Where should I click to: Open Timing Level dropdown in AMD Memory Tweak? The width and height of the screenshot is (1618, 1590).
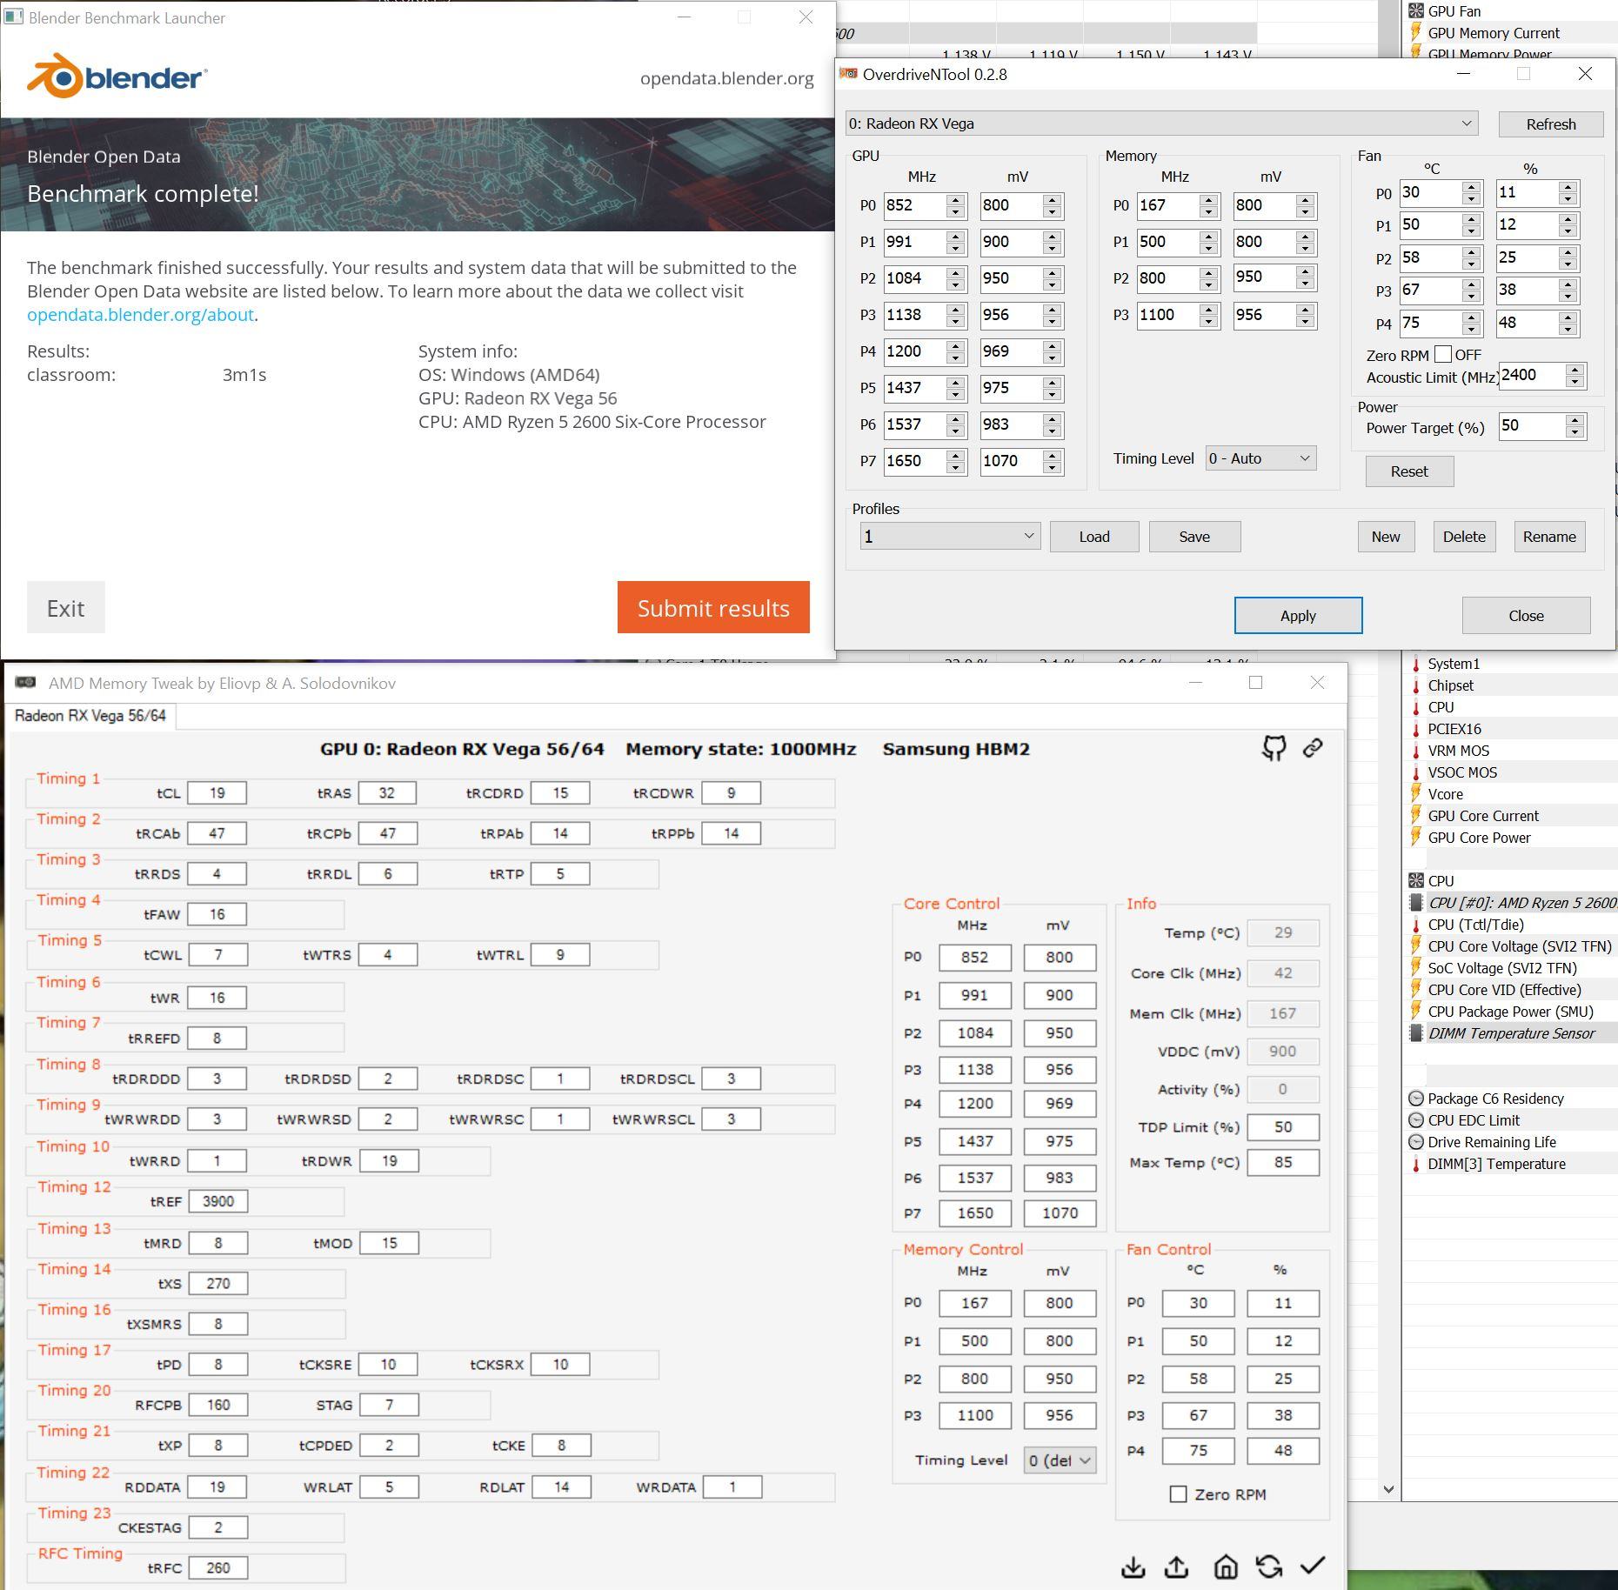(x=1060, y=1460)
